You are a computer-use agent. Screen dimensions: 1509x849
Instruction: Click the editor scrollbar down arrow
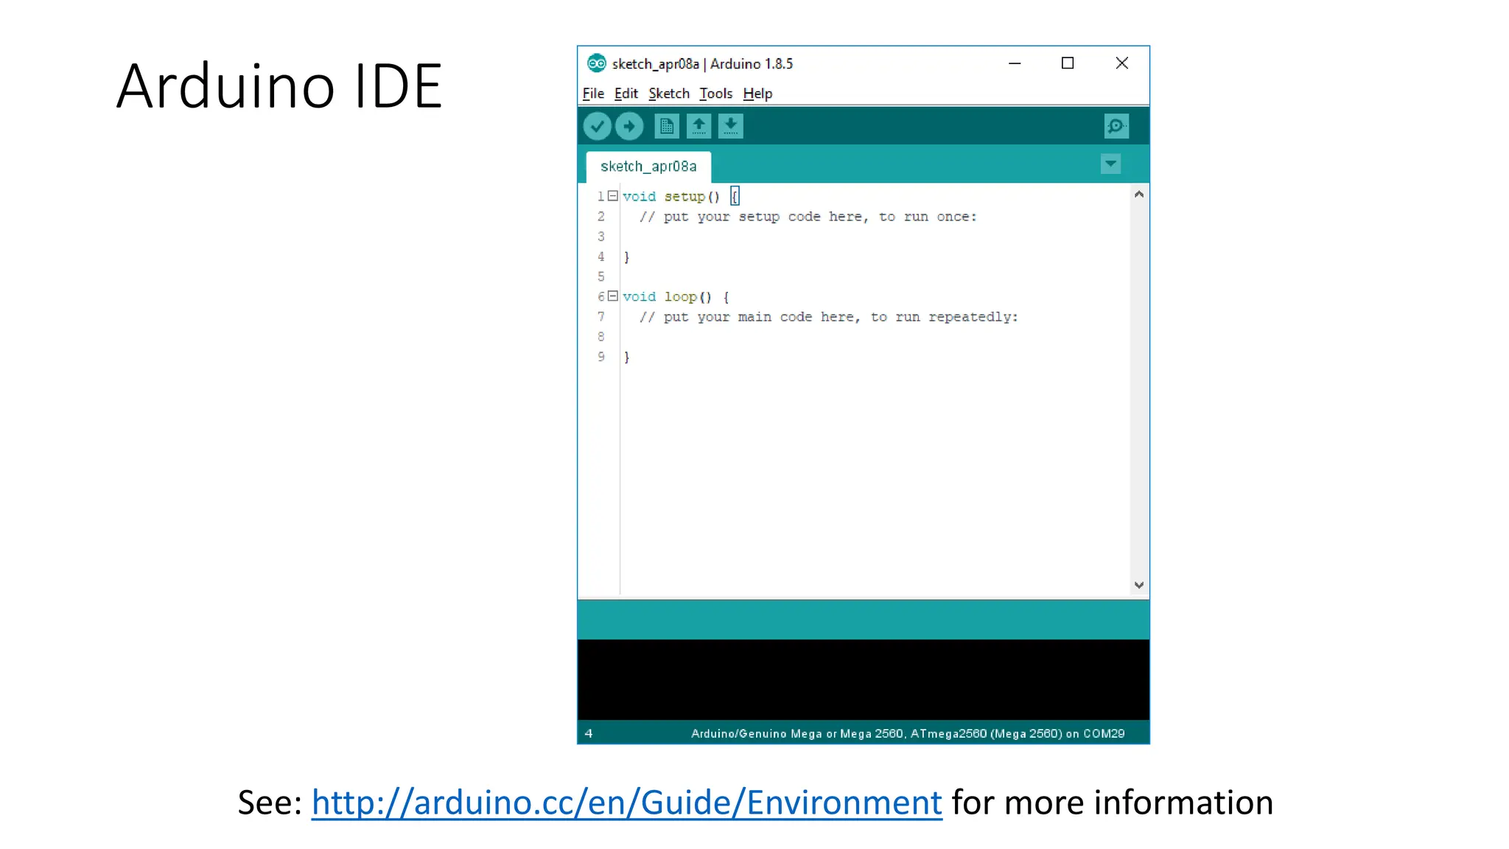[x=1139, y=585]
